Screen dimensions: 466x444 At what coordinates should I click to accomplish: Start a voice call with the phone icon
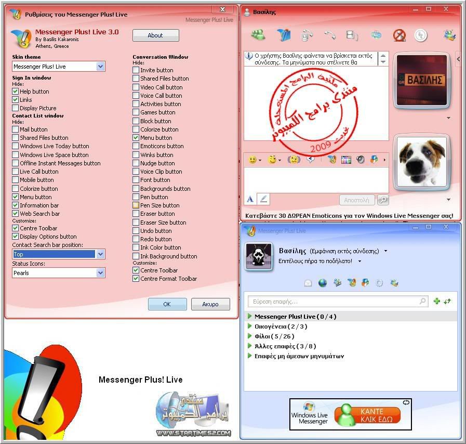(x=329, y=35)
